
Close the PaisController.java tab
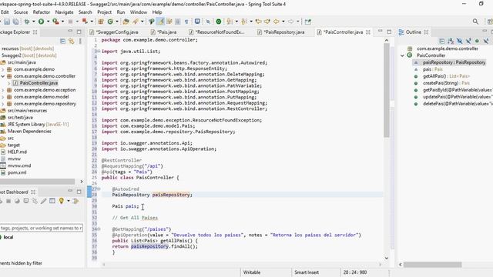coord(368,32)
